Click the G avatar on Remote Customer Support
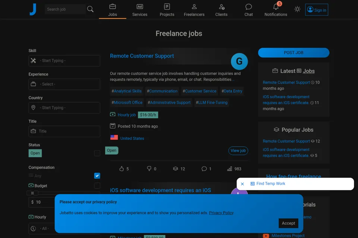358x238 pixels. 239,61
